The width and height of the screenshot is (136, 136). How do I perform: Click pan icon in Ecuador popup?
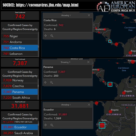46,125
